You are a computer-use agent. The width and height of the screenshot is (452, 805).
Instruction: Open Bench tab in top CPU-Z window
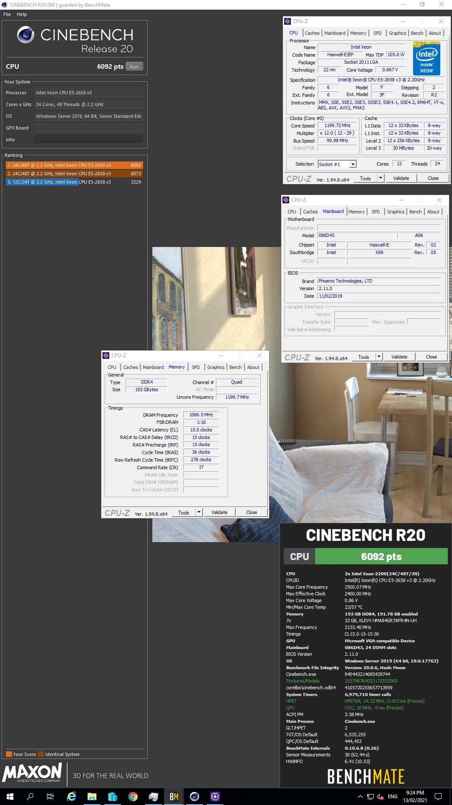coord(417,33)
